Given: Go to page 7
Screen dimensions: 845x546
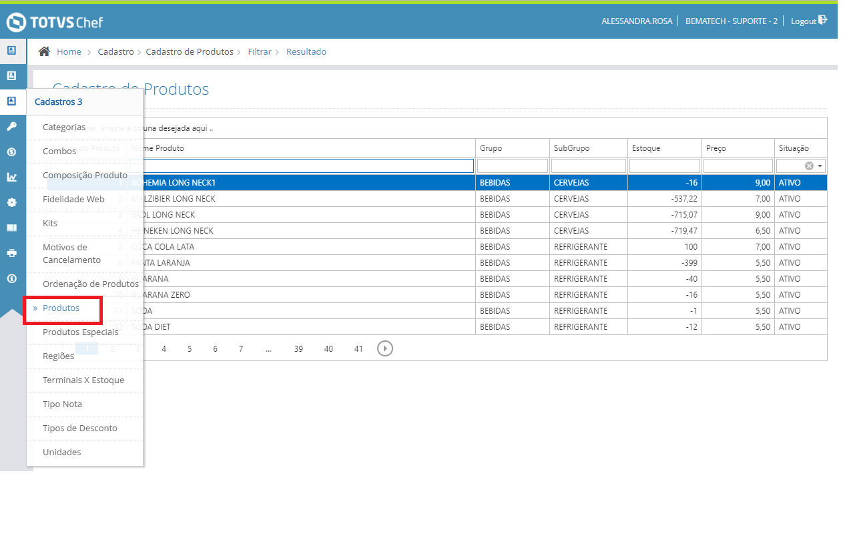Looking at the screenshot, I should coord(241,348).
